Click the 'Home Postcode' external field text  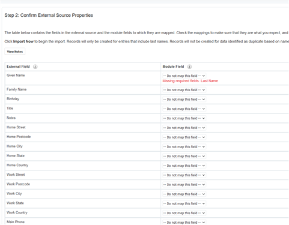click(19, 137)
